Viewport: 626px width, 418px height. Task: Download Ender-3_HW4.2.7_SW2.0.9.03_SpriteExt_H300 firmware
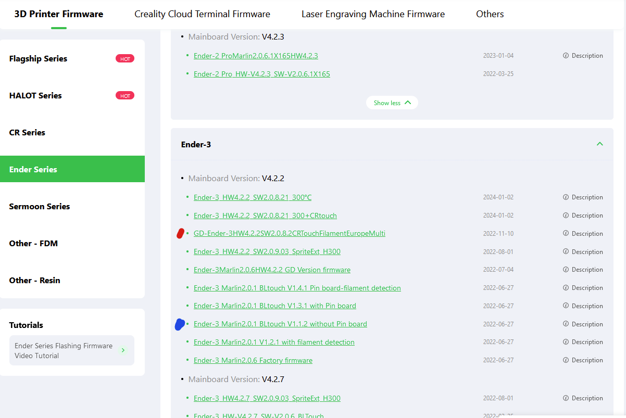click(x=267, y=398)
